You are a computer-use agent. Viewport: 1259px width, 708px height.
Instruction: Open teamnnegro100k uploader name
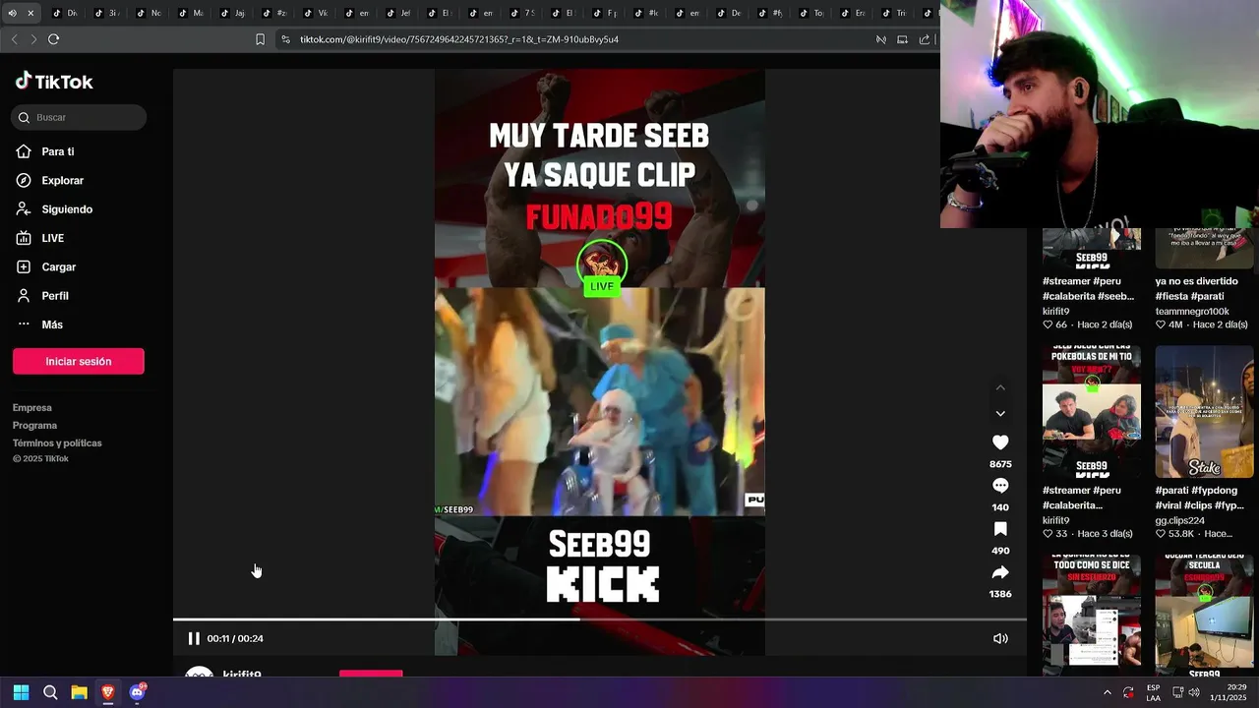(x=1192, y=311)
